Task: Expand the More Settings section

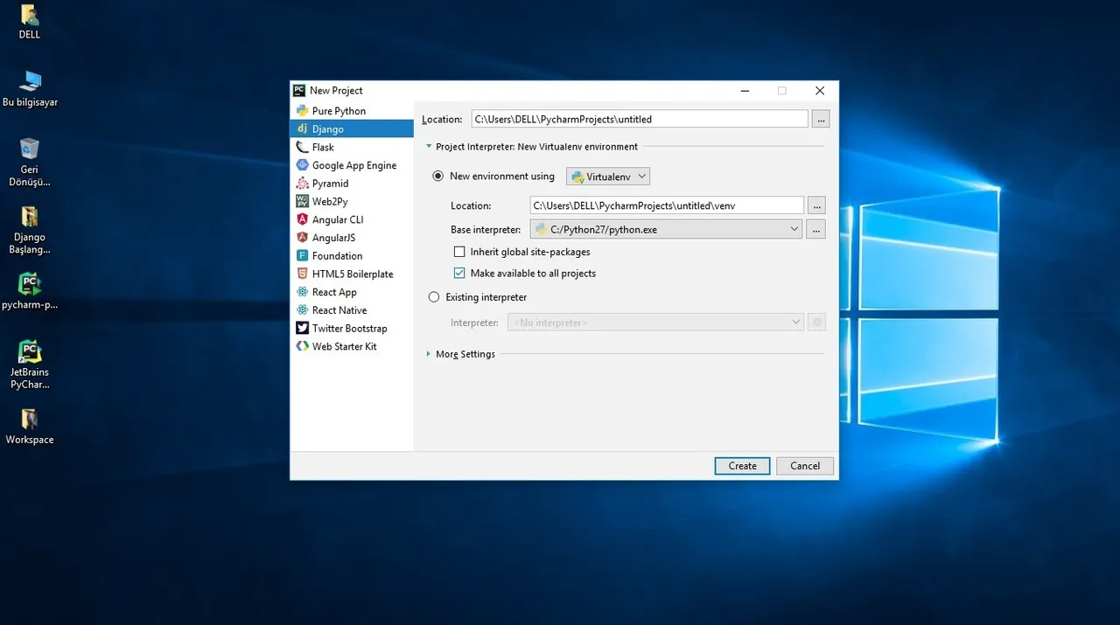Action: click(429, 354)
